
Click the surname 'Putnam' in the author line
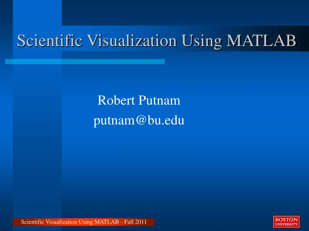(x=159, y=100)
